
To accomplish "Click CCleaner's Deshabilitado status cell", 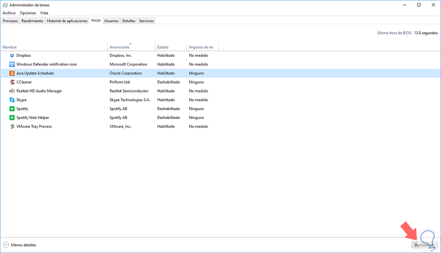I will pyautogui.click(x=168, y=82).
